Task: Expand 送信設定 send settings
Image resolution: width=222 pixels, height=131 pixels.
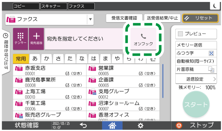Action: pyautogui.click(x=196, y=79)
